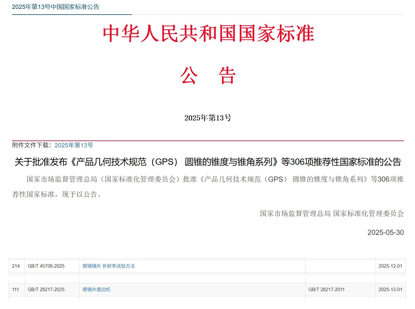Click the serial number 214 cell
The width and height of the screenshot is (415, 309).
[x=17, y=266]
